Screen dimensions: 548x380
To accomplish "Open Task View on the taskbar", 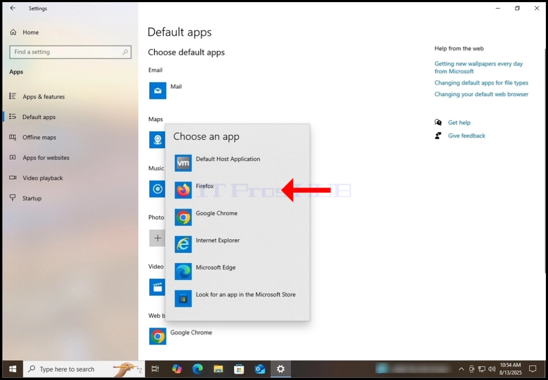I will coord(155,369).
